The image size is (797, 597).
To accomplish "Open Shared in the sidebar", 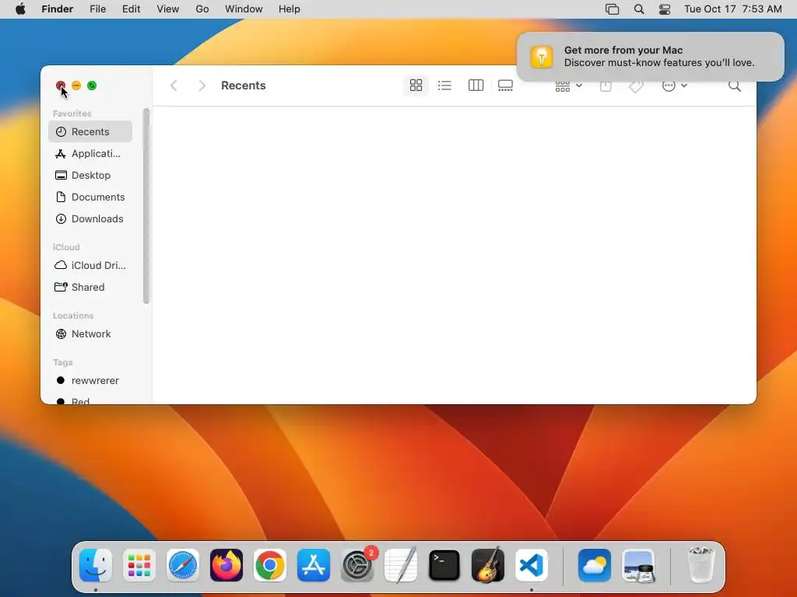I will (x=90, y=288).
